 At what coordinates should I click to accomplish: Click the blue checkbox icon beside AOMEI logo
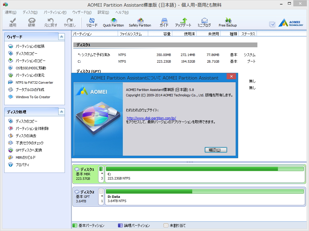pyautogui.click(x=272, y=24)
